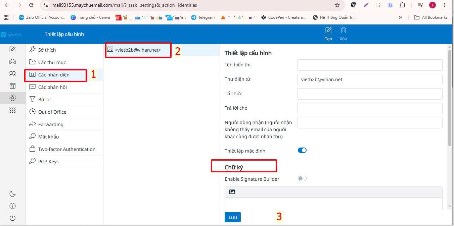This screenshot has width=454, height=226.
Task: Reload the page
Action: [x=31, y=5]
